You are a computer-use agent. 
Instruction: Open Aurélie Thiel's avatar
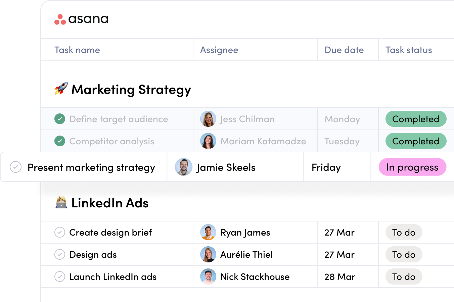coord(208,254)
